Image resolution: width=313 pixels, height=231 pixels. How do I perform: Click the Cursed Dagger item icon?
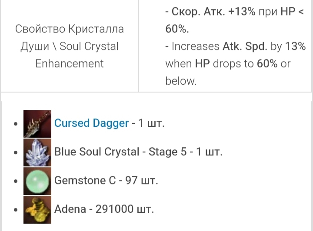click(37, 123)
